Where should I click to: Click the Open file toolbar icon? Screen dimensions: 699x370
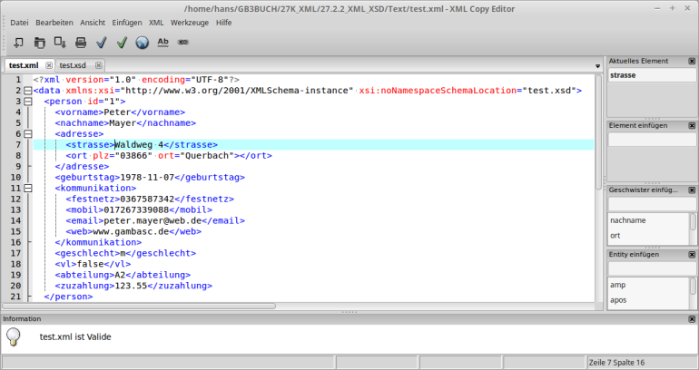(x=39, y=42)
